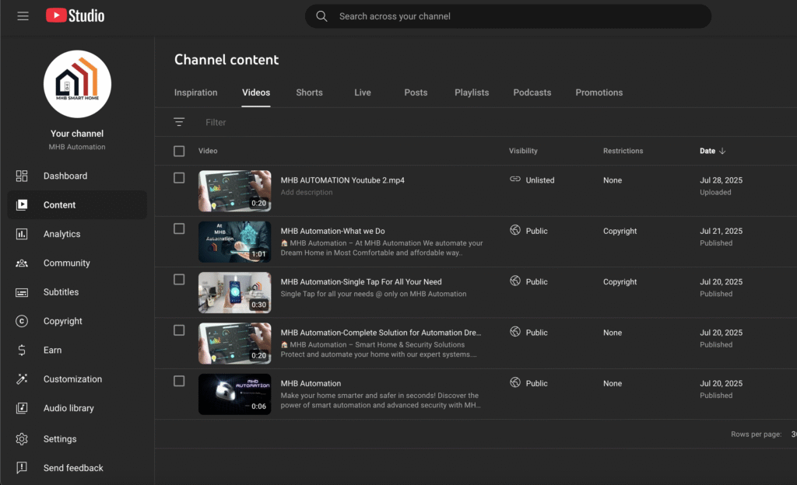
Task: Select the MHB AUTOMATION Youtube 2.mp4 checkbox
Action: 179,178
